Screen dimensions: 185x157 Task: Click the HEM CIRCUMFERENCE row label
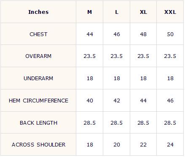click(38, 101)
